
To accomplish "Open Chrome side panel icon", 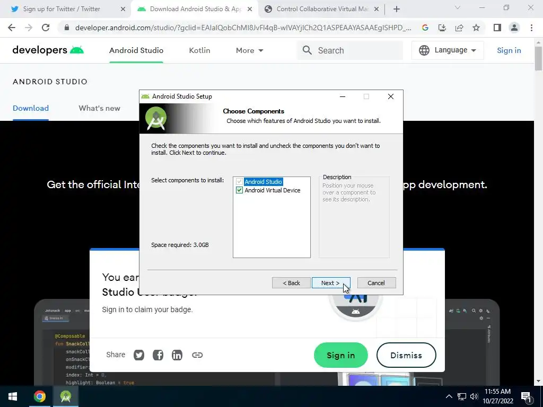I will point(497,28).
